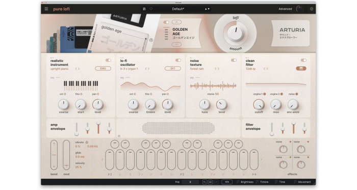Play the F2 key on the keyboard

pyautogui.click(x=110, y=160)
